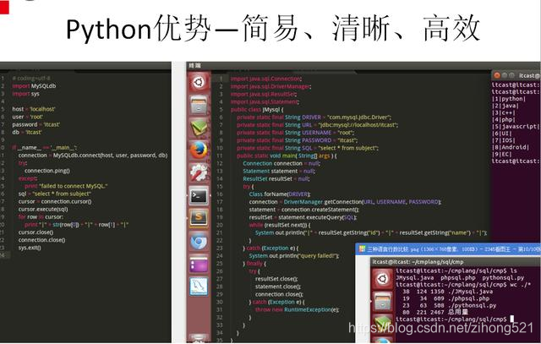Screen dimensions: 541x344
Task: Close the itcast terminal window
Action: (x=497, y=75)
